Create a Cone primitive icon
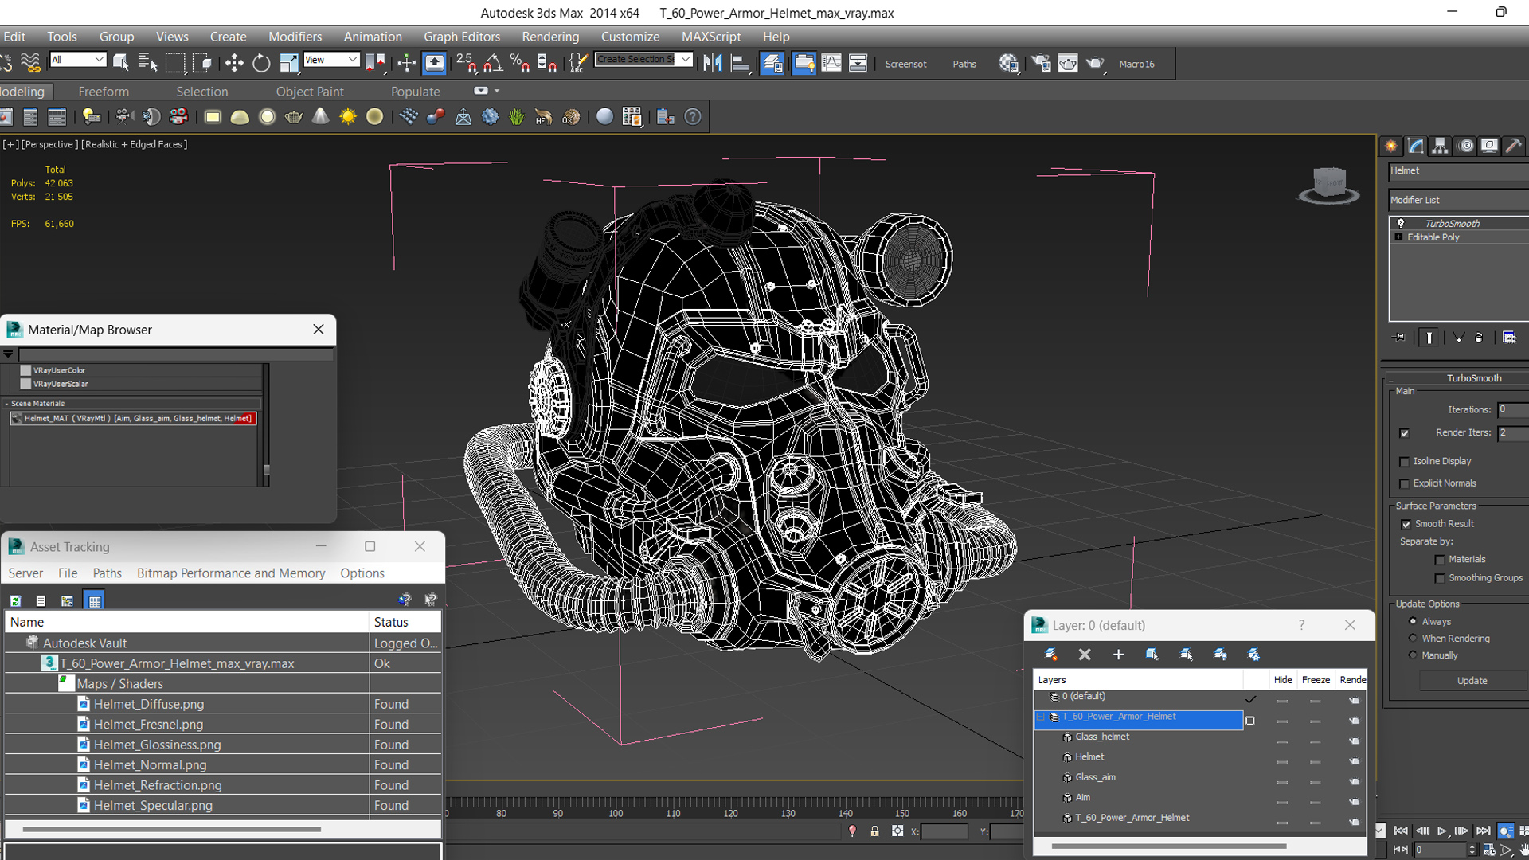This screenshot has height=860, width=1529. (320, 117)
